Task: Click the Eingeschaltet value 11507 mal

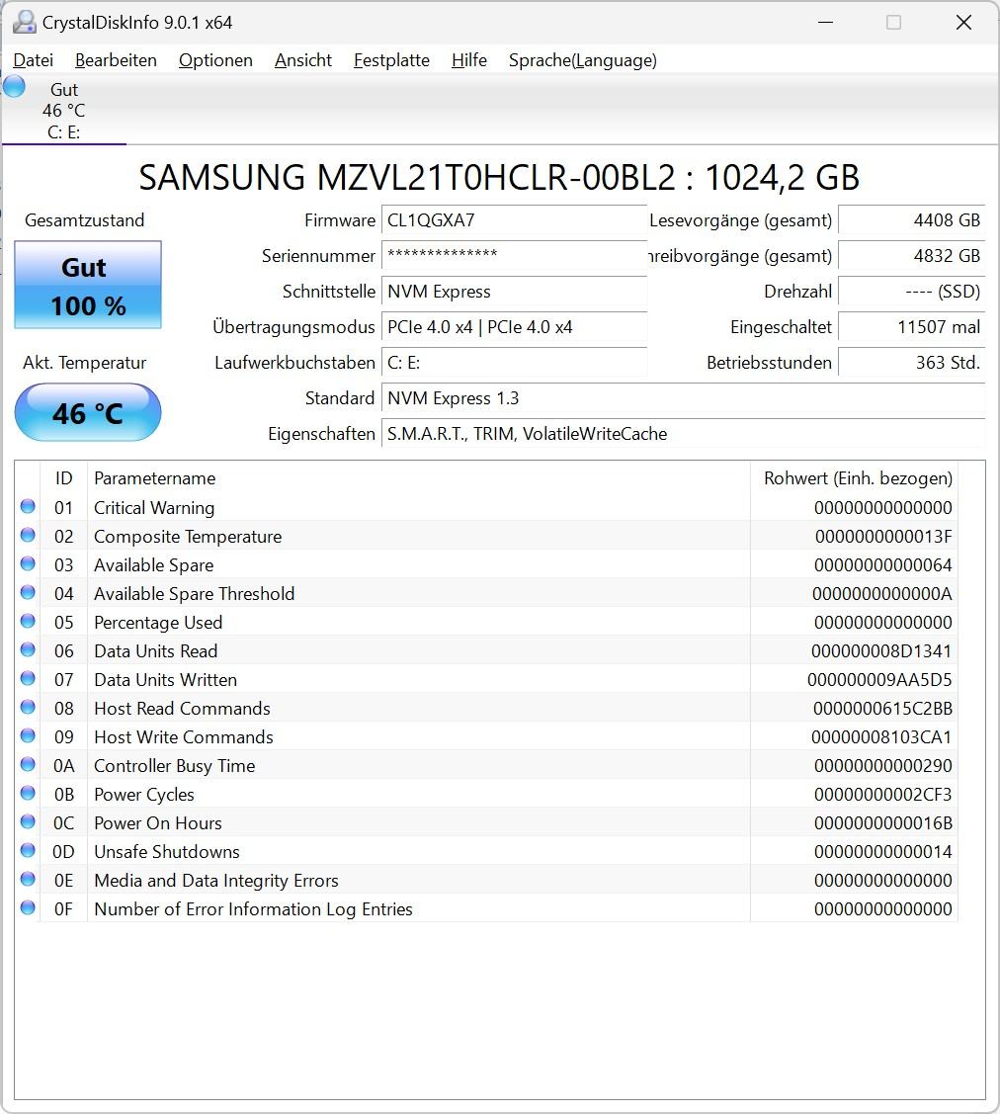Action: [x=912, y=327]
